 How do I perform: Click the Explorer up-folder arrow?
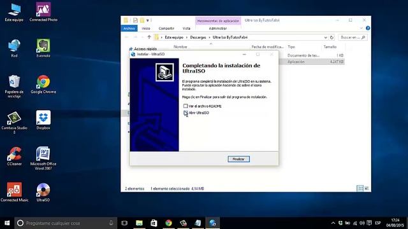(149, 37)
